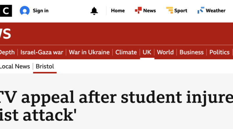This screenshot has width=233, height=129.
Task: Click the yellow Sport icon
Action: [x=170, y=11]
